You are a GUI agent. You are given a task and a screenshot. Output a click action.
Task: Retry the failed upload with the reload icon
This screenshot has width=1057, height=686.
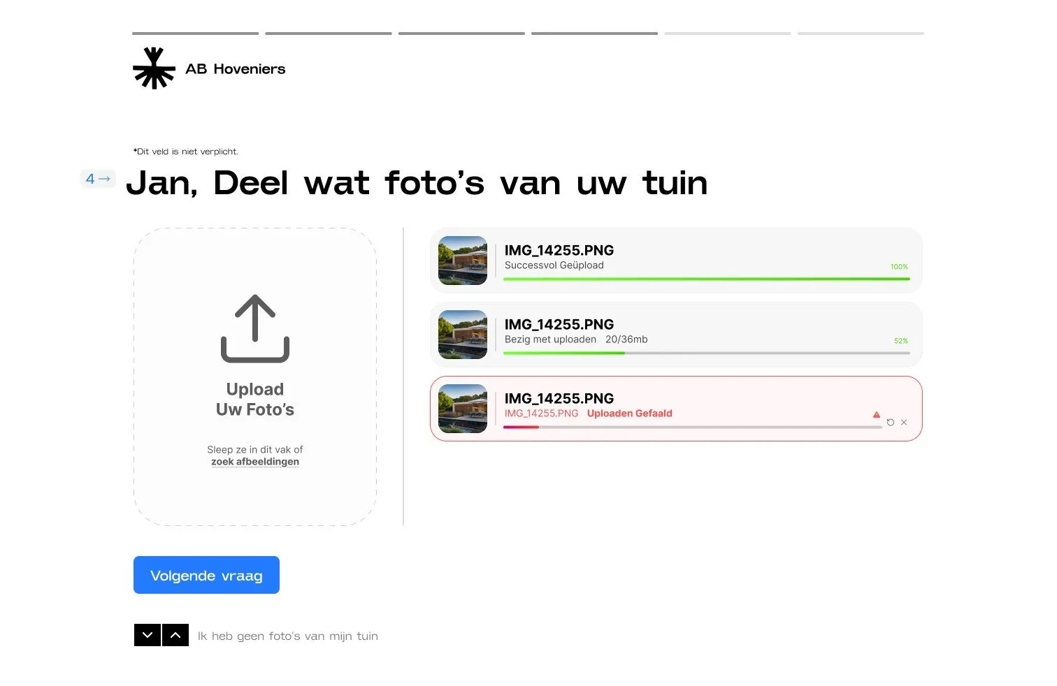coord(890,423)
